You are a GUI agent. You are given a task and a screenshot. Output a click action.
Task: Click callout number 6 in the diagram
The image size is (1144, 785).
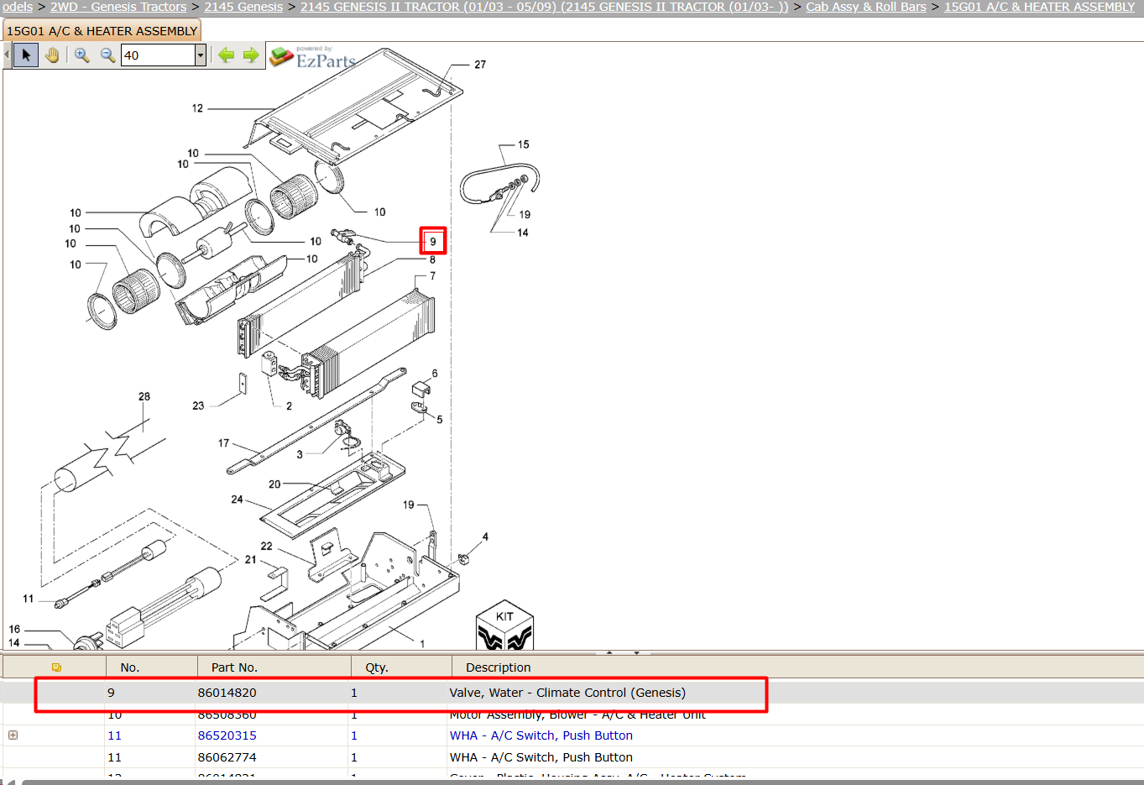(435, 374)
